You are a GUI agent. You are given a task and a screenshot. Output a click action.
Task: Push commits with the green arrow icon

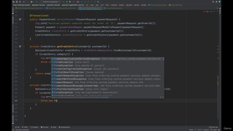(x=88, y=2)
